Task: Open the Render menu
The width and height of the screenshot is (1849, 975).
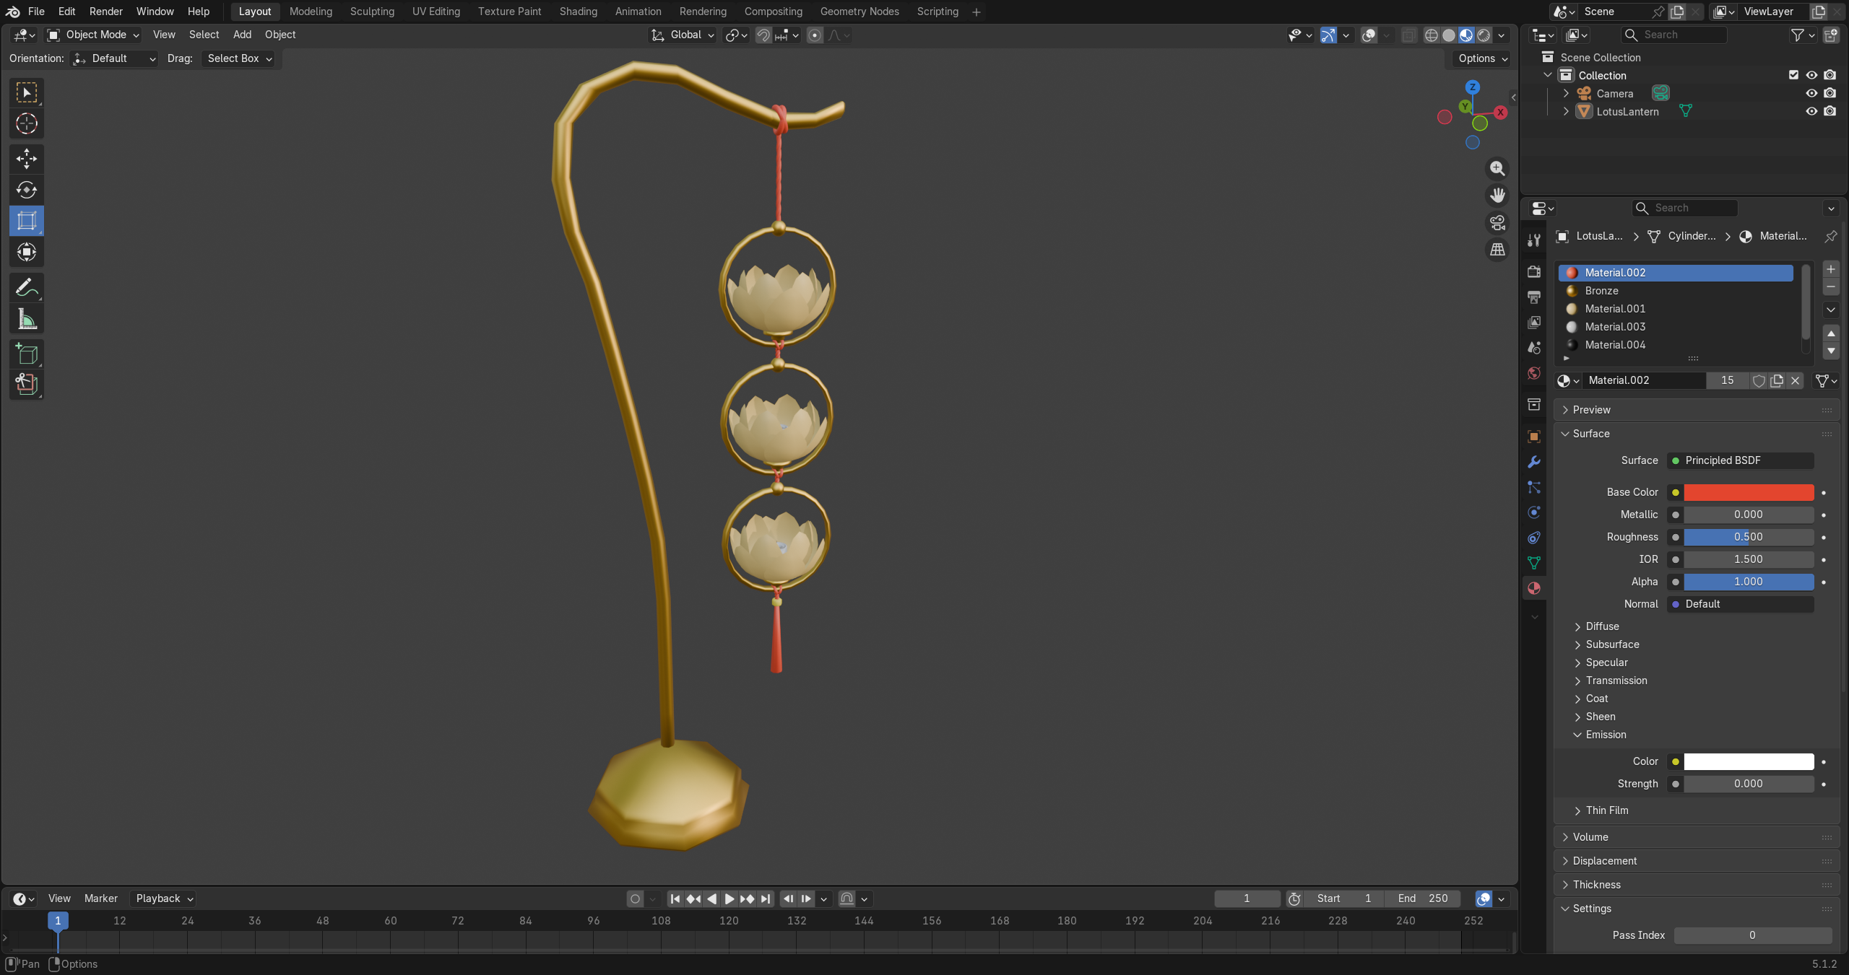Action: point(105,12)
